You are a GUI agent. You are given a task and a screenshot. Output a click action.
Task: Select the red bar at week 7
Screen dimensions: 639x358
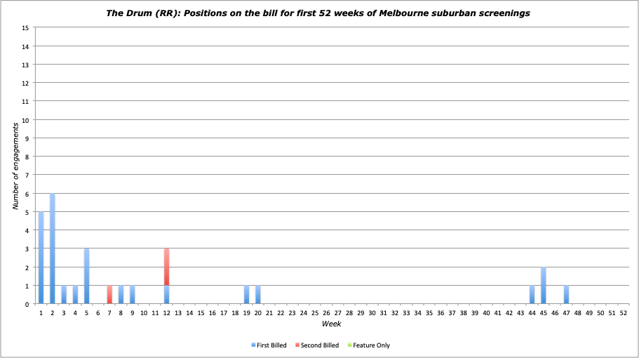[109, 295]
